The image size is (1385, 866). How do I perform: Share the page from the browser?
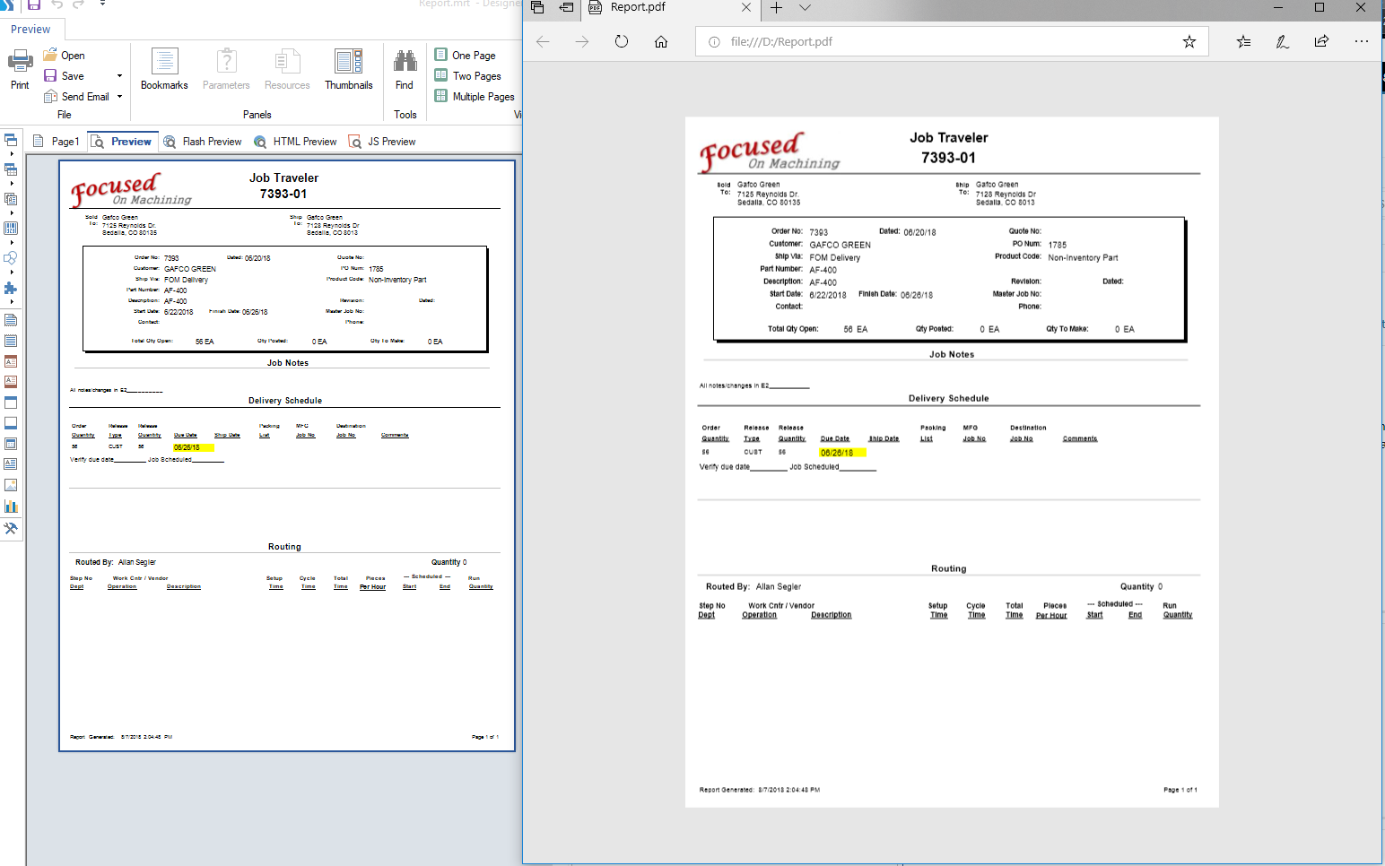(1322, 41)
